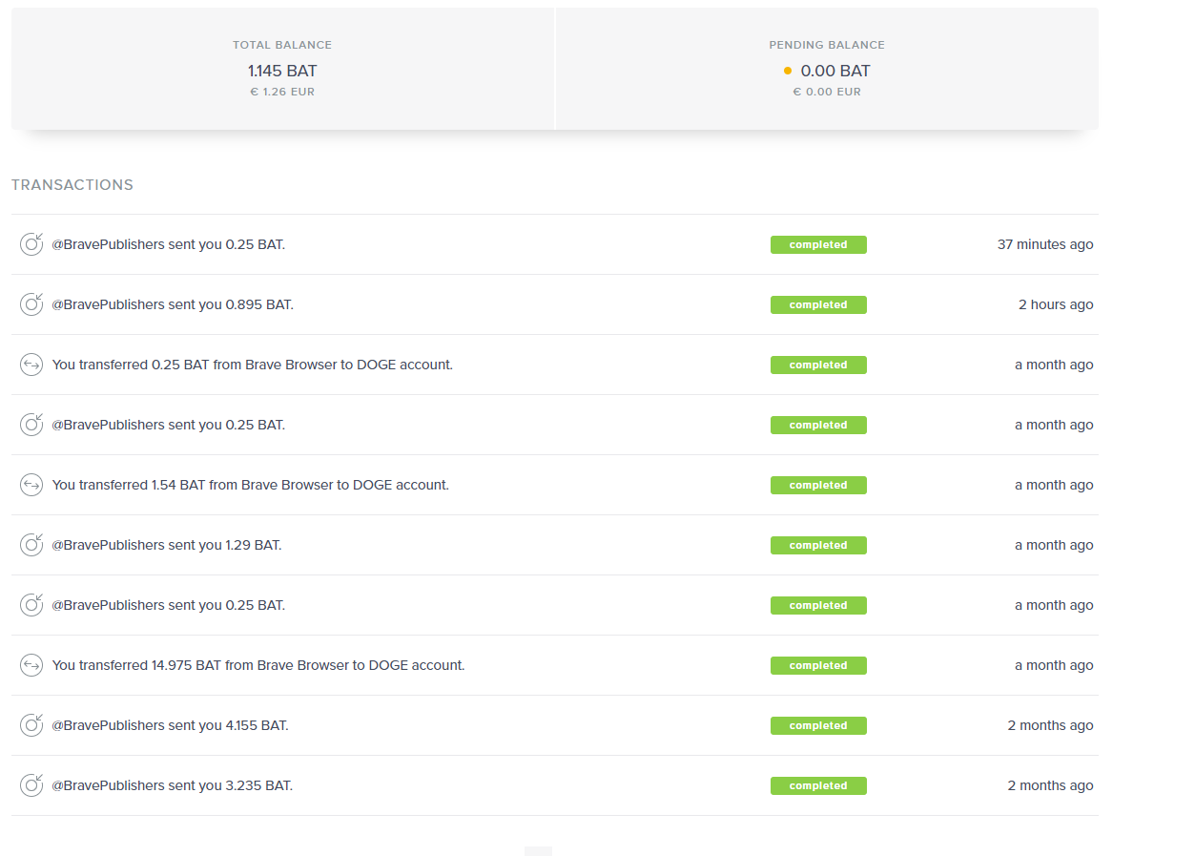
Task: Open the 14.975 BAT transfer to DOGE account
Action: click(x=258, y=665)
